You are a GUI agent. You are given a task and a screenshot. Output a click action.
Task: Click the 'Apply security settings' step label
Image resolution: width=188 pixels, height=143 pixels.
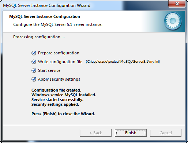[59, 79]
